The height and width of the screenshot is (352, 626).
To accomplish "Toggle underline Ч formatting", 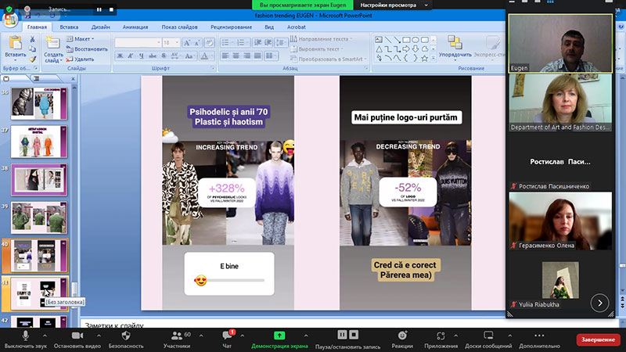I will tap(142, 56).
